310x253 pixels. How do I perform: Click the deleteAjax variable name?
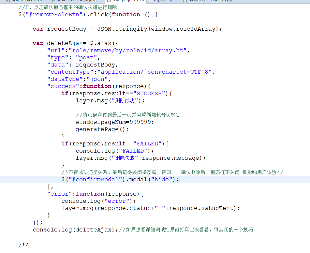(x=65, y=43)
